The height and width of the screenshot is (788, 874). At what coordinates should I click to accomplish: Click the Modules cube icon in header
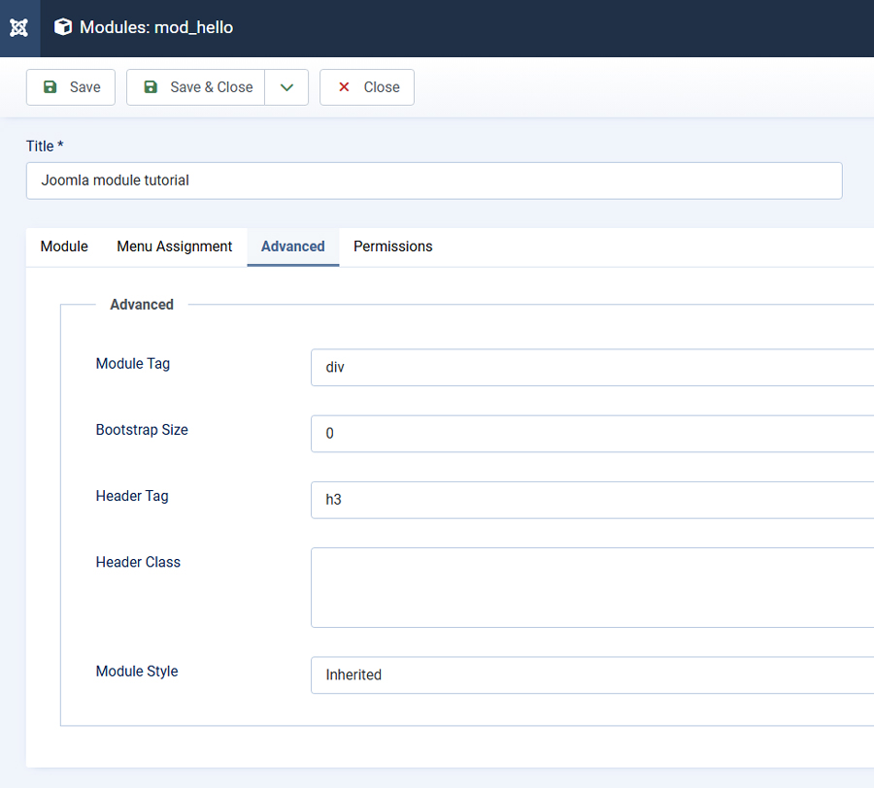[x=63, y=28]
